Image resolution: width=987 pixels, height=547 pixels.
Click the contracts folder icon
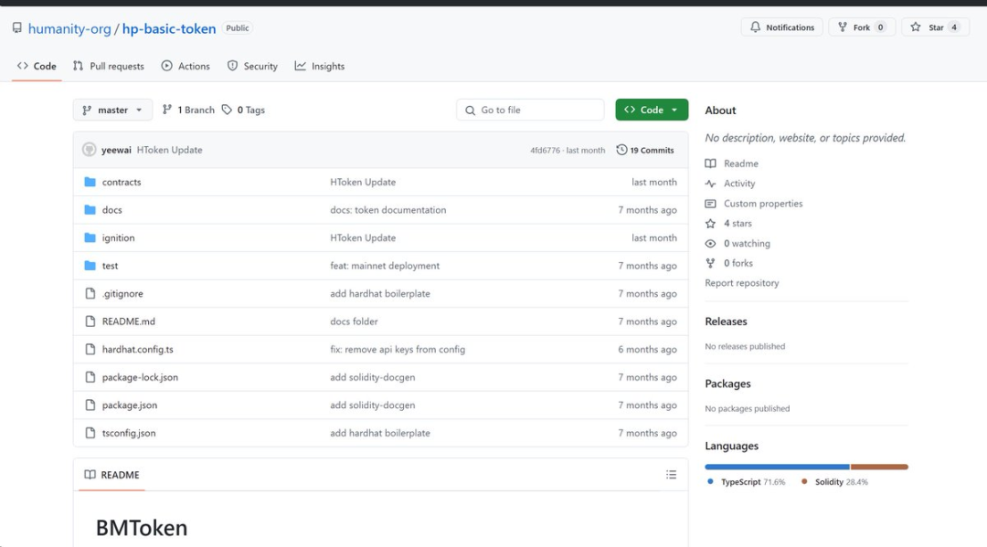tap(90, 182)
